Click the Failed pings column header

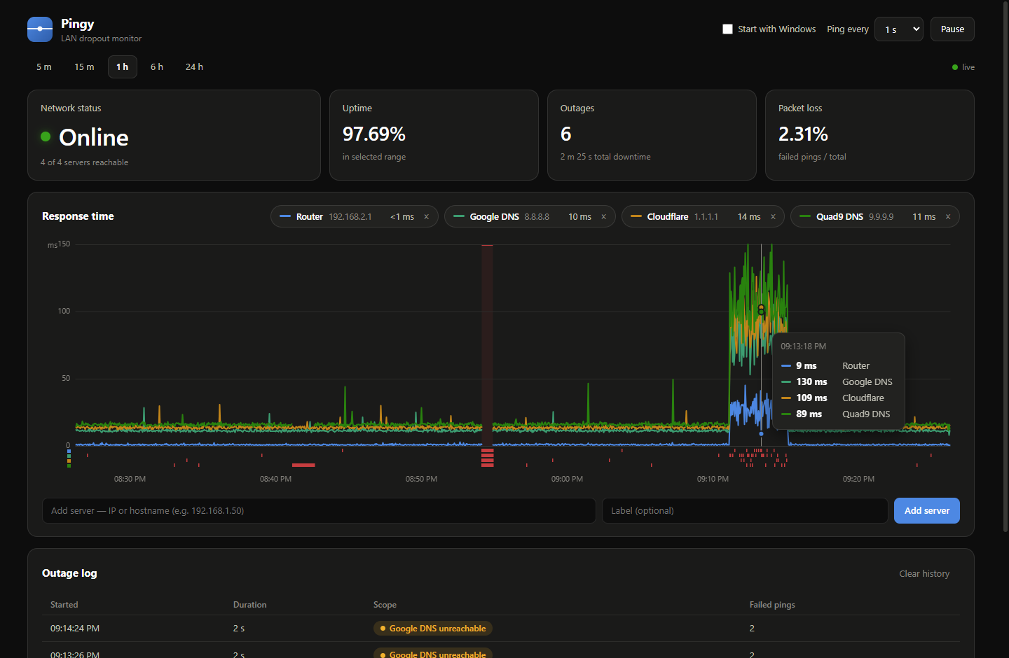point(772,605)
